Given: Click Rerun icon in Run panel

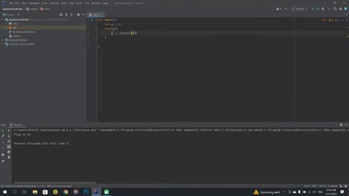Looking at the screenshot, I should click(3, 131).
